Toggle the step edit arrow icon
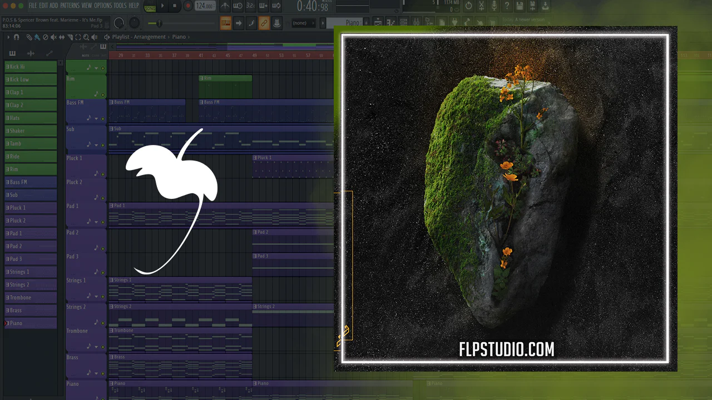 coord(239,23)
